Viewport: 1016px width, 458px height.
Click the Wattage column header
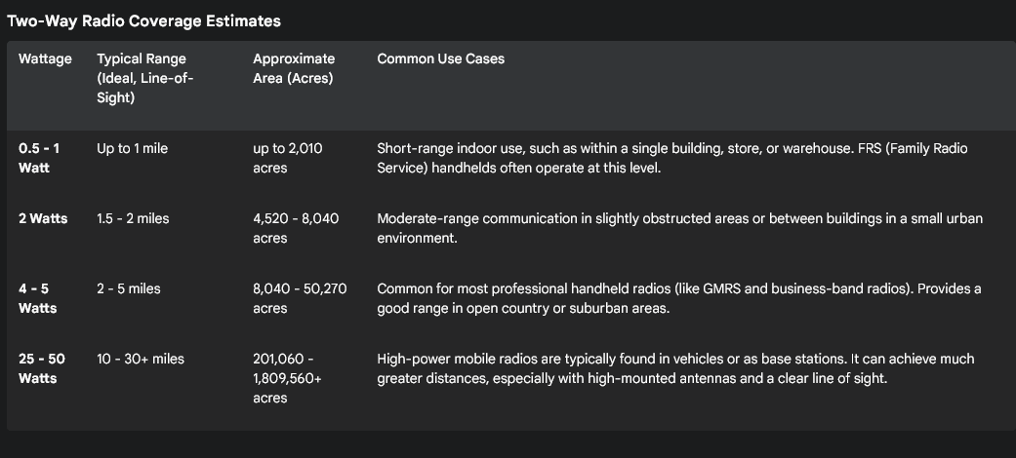click(x=45, y=59)
